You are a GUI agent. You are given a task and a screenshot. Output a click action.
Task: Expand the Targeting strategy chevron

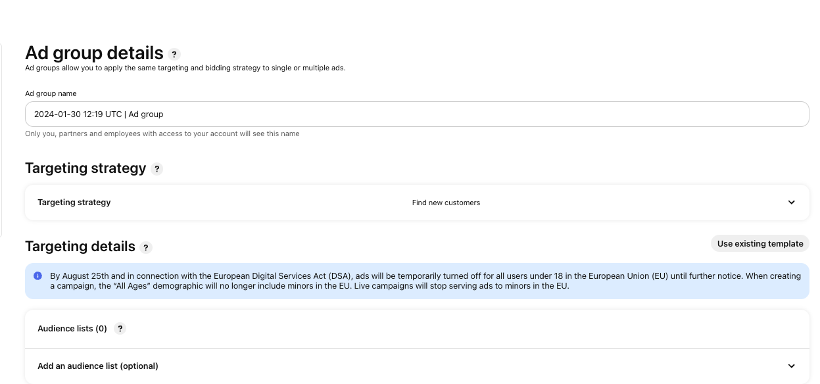coord(792,203)
